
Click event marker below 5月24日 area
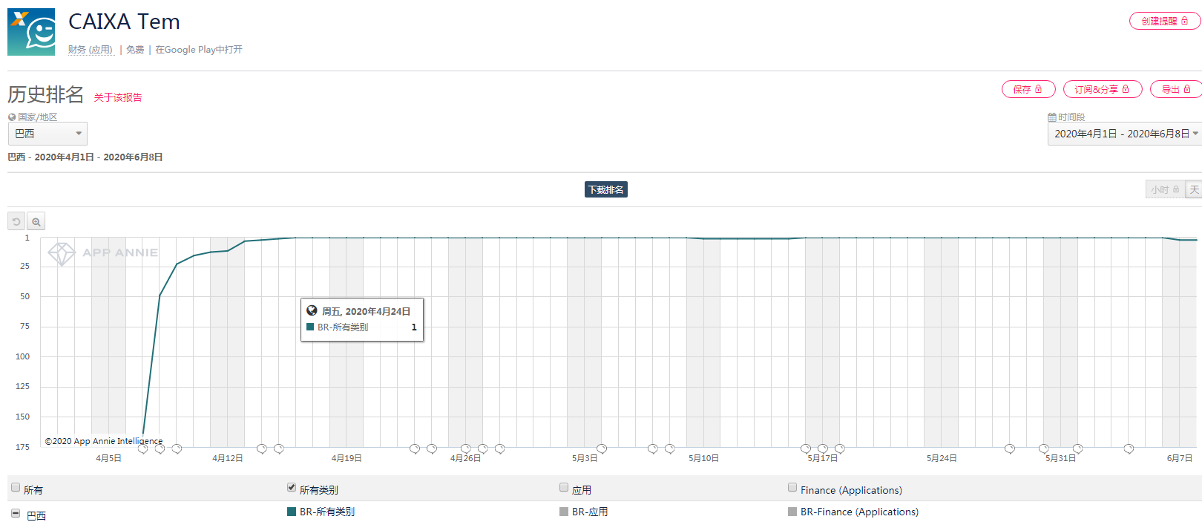tap(1010, 448)
